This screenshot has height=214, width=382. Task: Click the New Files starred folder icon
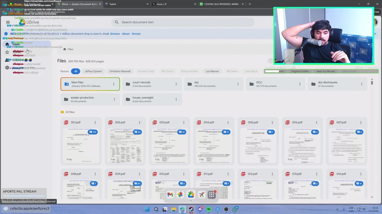pyautogui.click(x=67, y=84)
